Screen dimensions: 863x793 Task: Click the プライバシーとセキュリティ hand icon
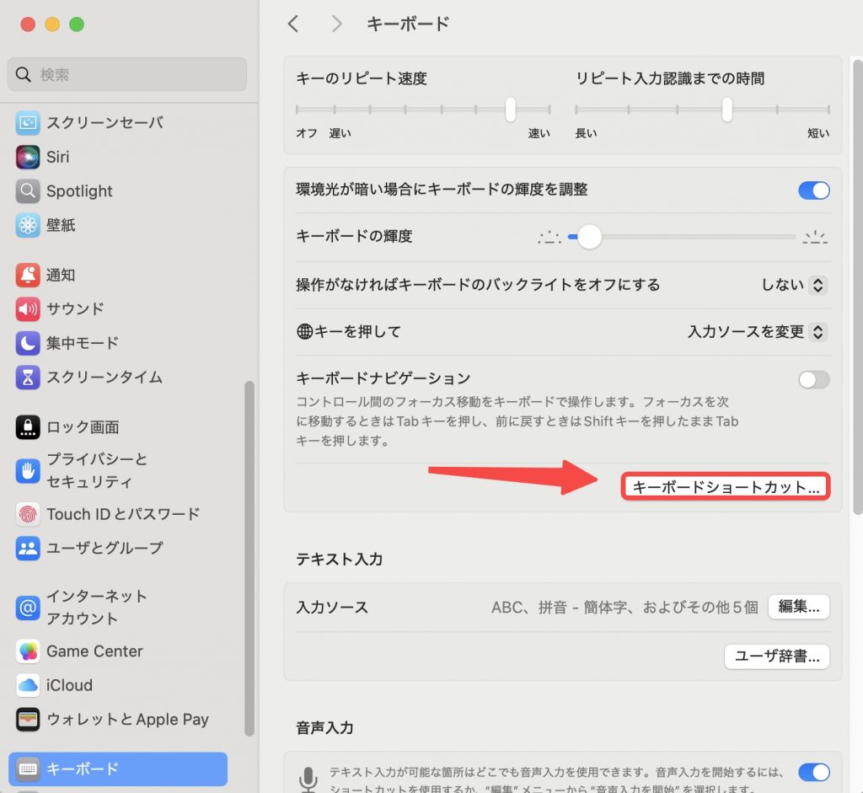coord(28,470)
